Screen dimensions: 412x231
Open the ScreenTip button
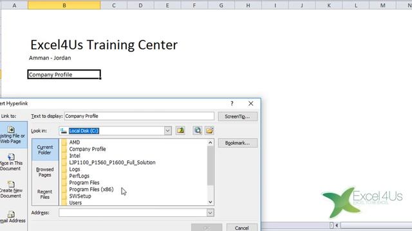(x=238, y=117)
